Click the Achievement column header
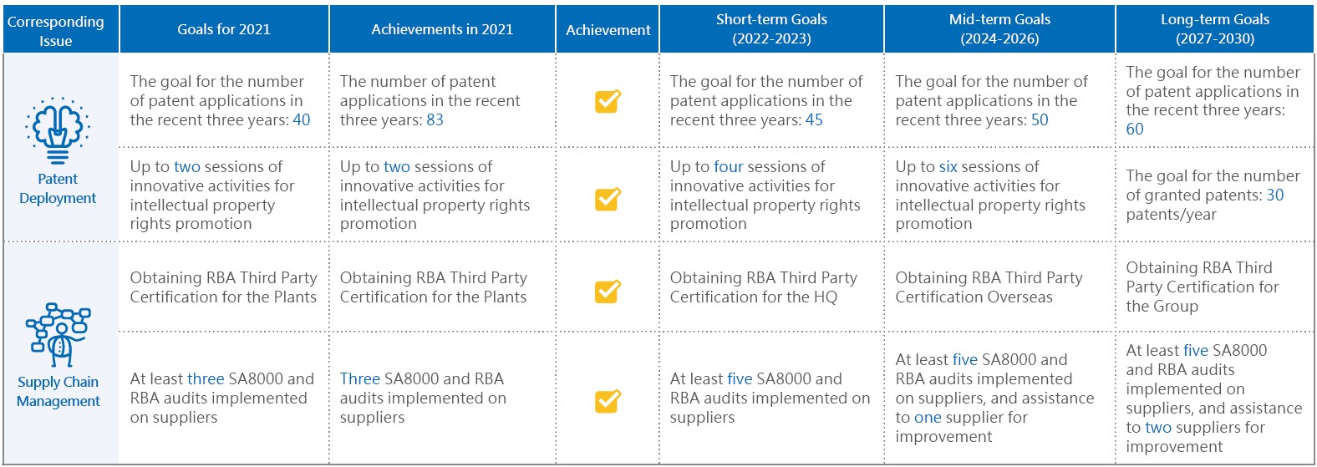The image size is (1317, 467). pos(608,30)
